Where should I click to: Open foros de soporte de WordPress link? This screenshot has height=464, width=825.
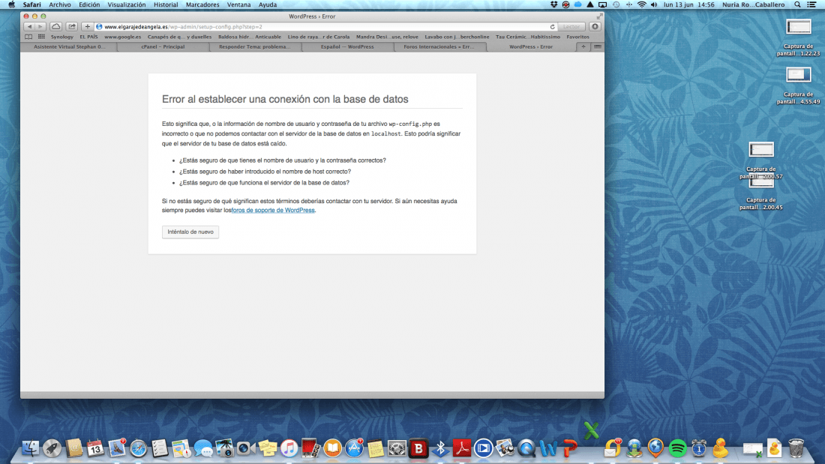tap(273, 211)
